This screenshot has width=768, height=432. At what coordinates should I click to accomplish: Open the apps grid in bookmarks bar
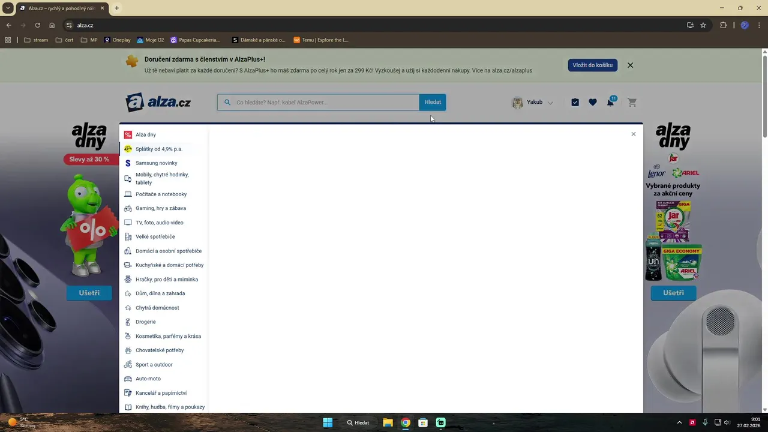[8, 40]
